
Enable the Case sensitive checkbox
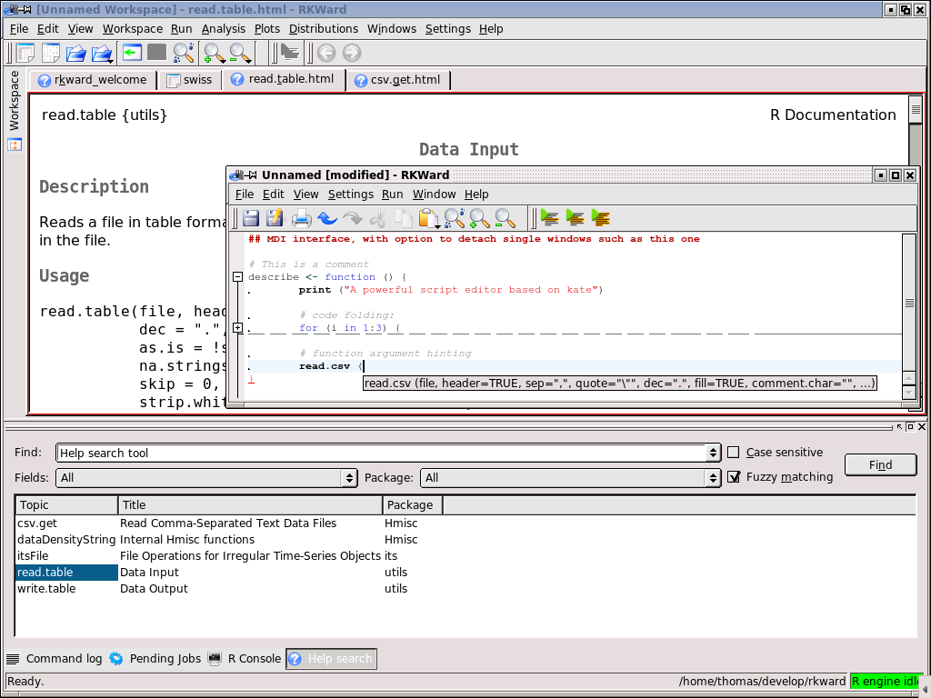tap(734, 453)
